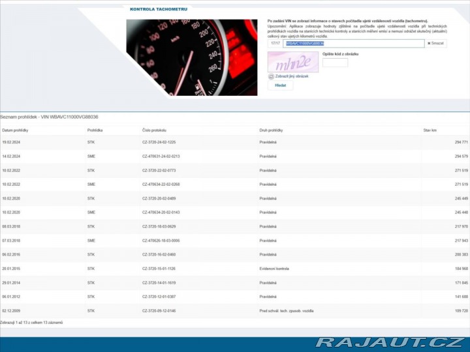
Task: Focus the VIN number input field
Action: [x=353, y=43]
